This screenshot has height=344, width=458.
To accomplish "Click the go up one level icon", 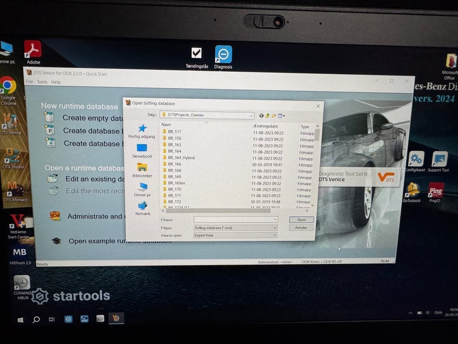I will click(x=267, y=116).
